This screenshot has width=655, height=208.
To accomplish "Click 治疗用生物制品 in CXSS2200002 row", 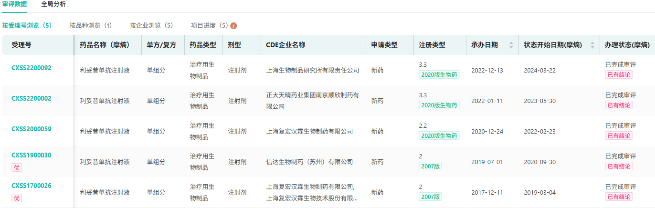I will (x=202, y=101).
